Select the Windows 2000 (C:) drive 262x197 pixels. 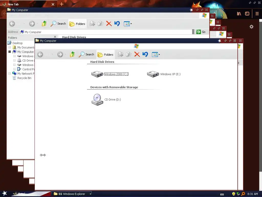click(x=110, y=74)
